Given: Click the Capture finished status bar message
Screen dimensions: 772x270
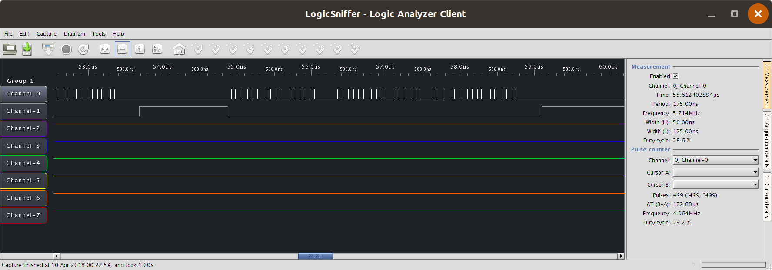Looking at the screenshot, I should pos(78,265).
